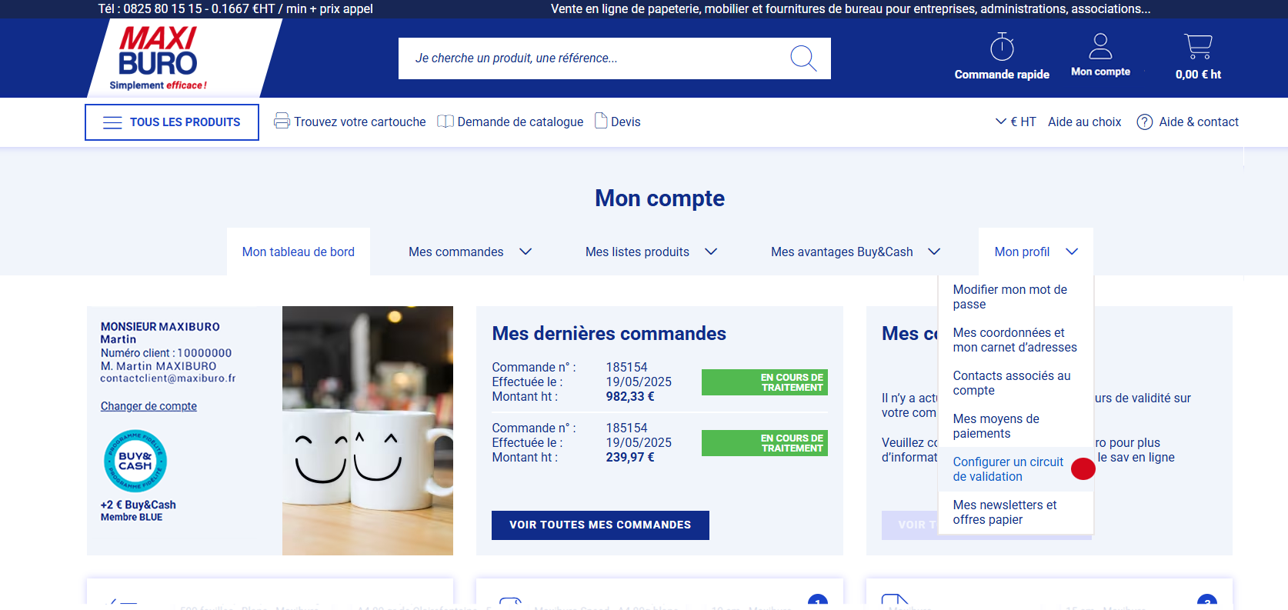Image resolution: width=1288 pixels, height=610 pixels.
Task: Click the MaxiBuro logo
Action: pyautogui.click(x=158, y=58)
